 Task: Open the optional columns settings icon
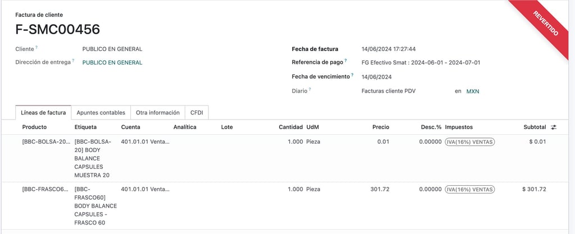tap(554, 127)
